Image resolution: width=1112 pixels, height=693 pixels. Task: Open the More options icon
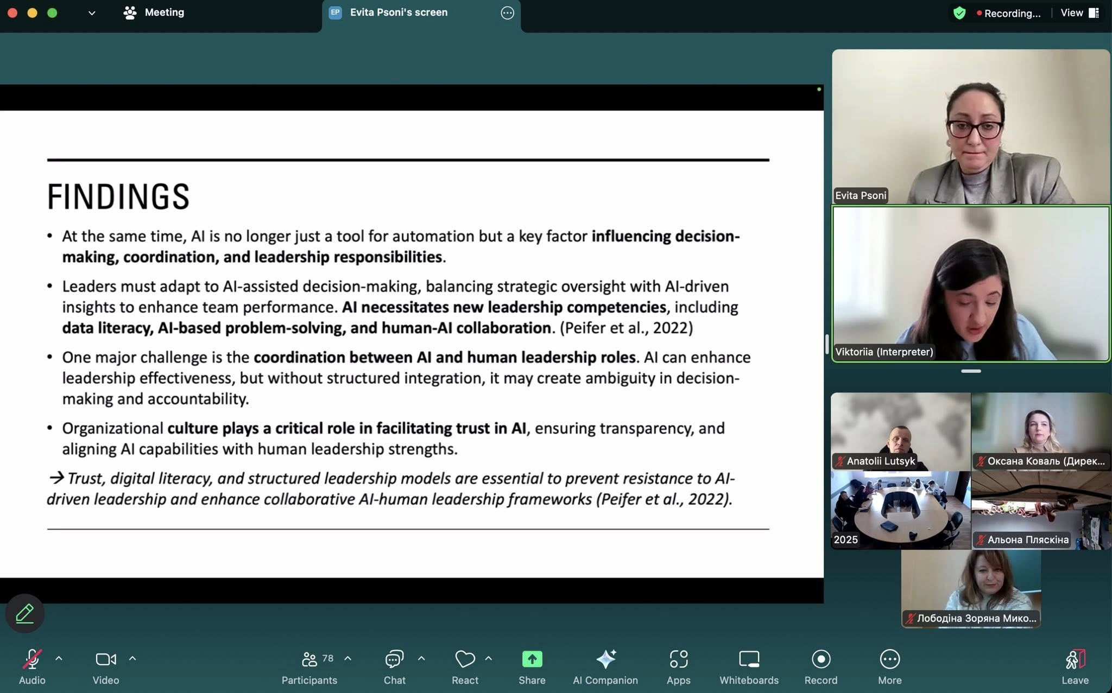pos(889,659)
